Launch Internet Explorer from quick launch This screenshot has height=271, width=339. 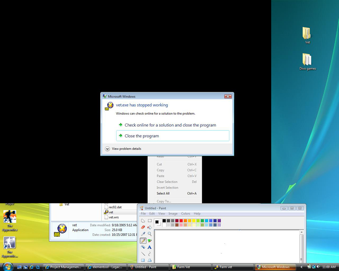[31, 267]
